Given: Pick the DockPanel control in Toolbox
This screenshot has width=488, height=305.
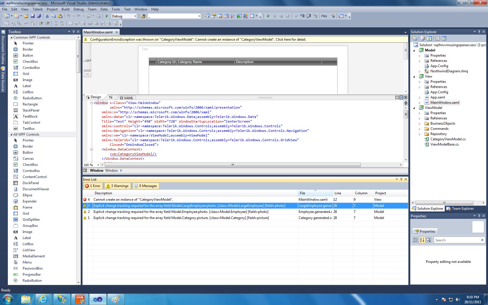Looking at the screenshot, I should [x=31, y=183].
